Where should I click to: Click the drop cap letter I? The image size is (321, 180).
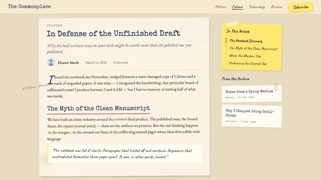point(51,79)
